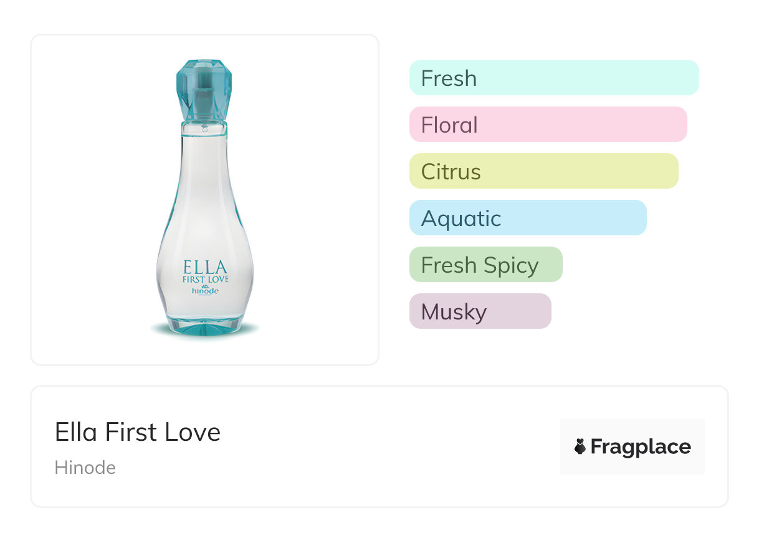
Task: Open the Ella First Love title
Action: tap(138, 432)
